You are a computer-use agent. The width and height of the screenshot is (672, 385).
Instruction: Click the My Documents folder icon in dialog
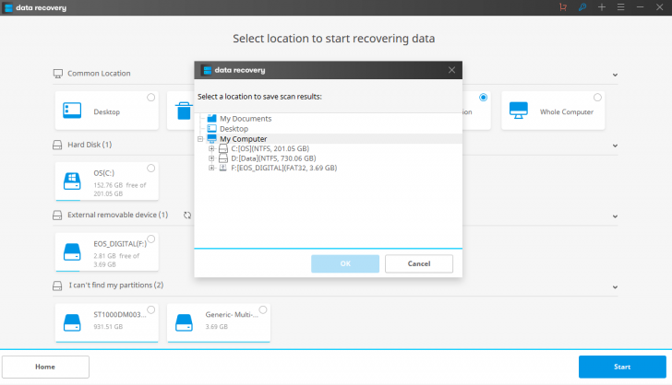pyautogui.click(x=211, y=119)
